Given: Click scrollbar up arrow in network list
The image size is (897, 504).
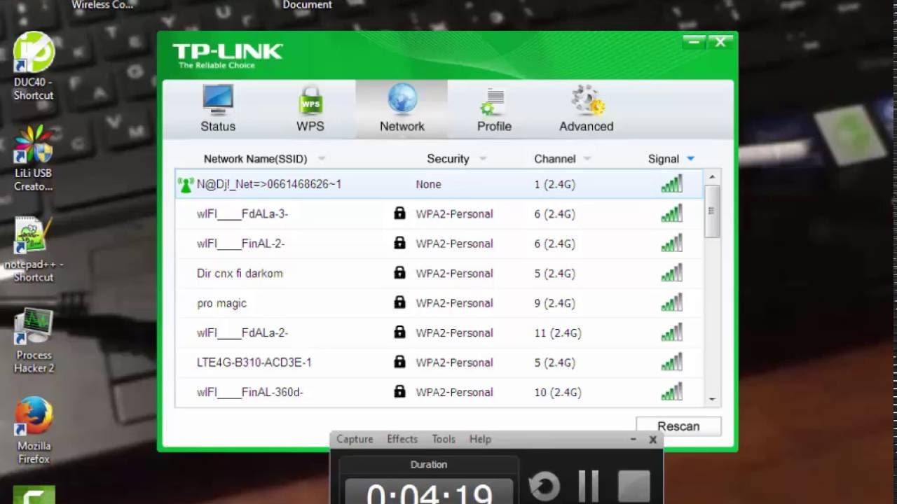Looking at the screenshot, I should tap(712, 178).
